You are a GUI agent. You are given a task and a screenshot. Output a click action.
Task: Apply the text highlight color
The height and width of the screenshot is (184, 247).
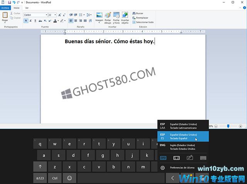point(62,20)
